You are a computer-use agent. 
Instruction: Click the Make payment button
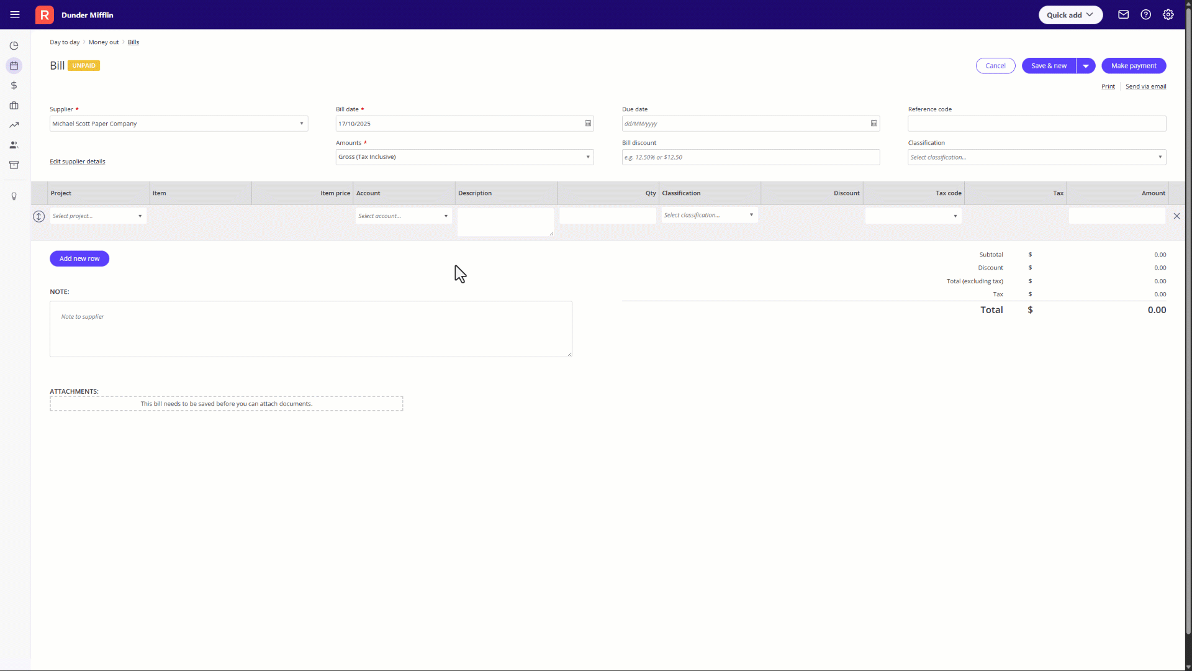(x=1133, y=66)
